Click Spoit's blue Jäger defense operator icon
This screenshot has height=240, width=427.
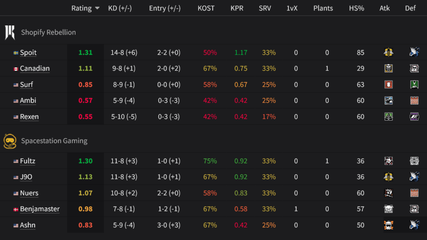point(414,52)
